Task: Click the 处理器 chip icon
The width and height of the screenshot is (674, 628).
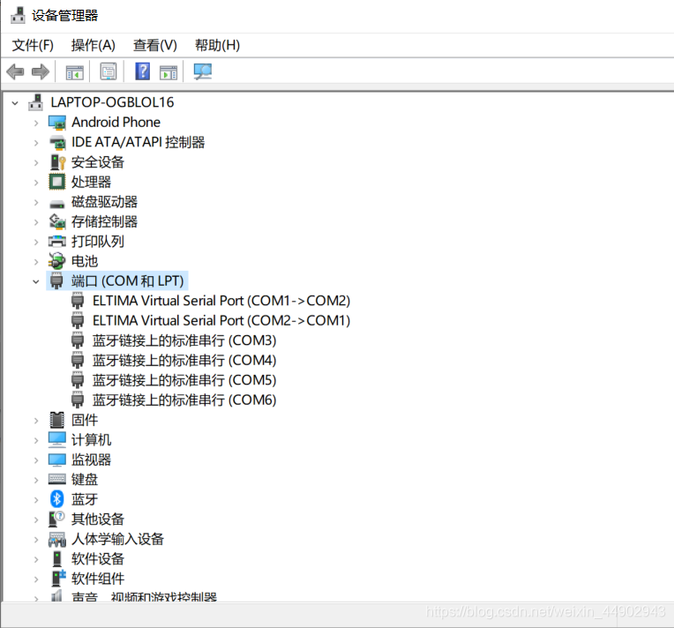Action: (x=57, y=182)
